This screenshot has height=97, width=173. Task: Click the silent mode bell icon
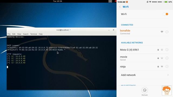point(147,2)
